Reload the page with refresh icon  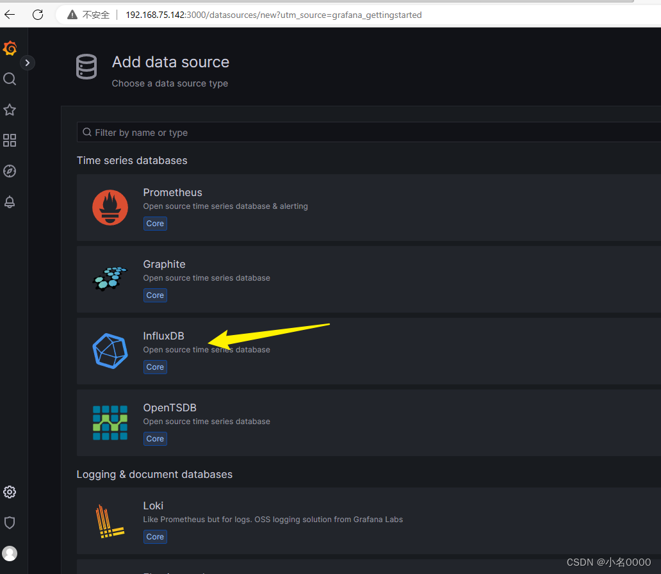(x=38, y=15)
